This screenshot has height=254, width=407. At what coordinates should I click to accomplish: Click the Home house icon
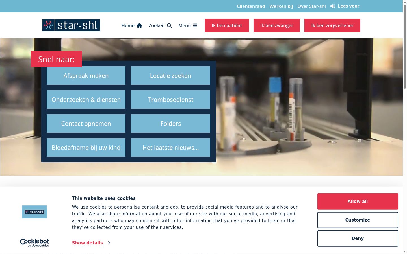click(139, 25)
